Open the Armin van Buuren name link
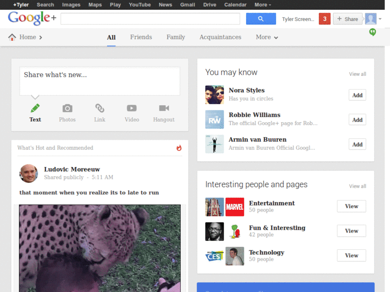This screenshot has width=390, height=292. pyautogui.click(x=257, y=139)
